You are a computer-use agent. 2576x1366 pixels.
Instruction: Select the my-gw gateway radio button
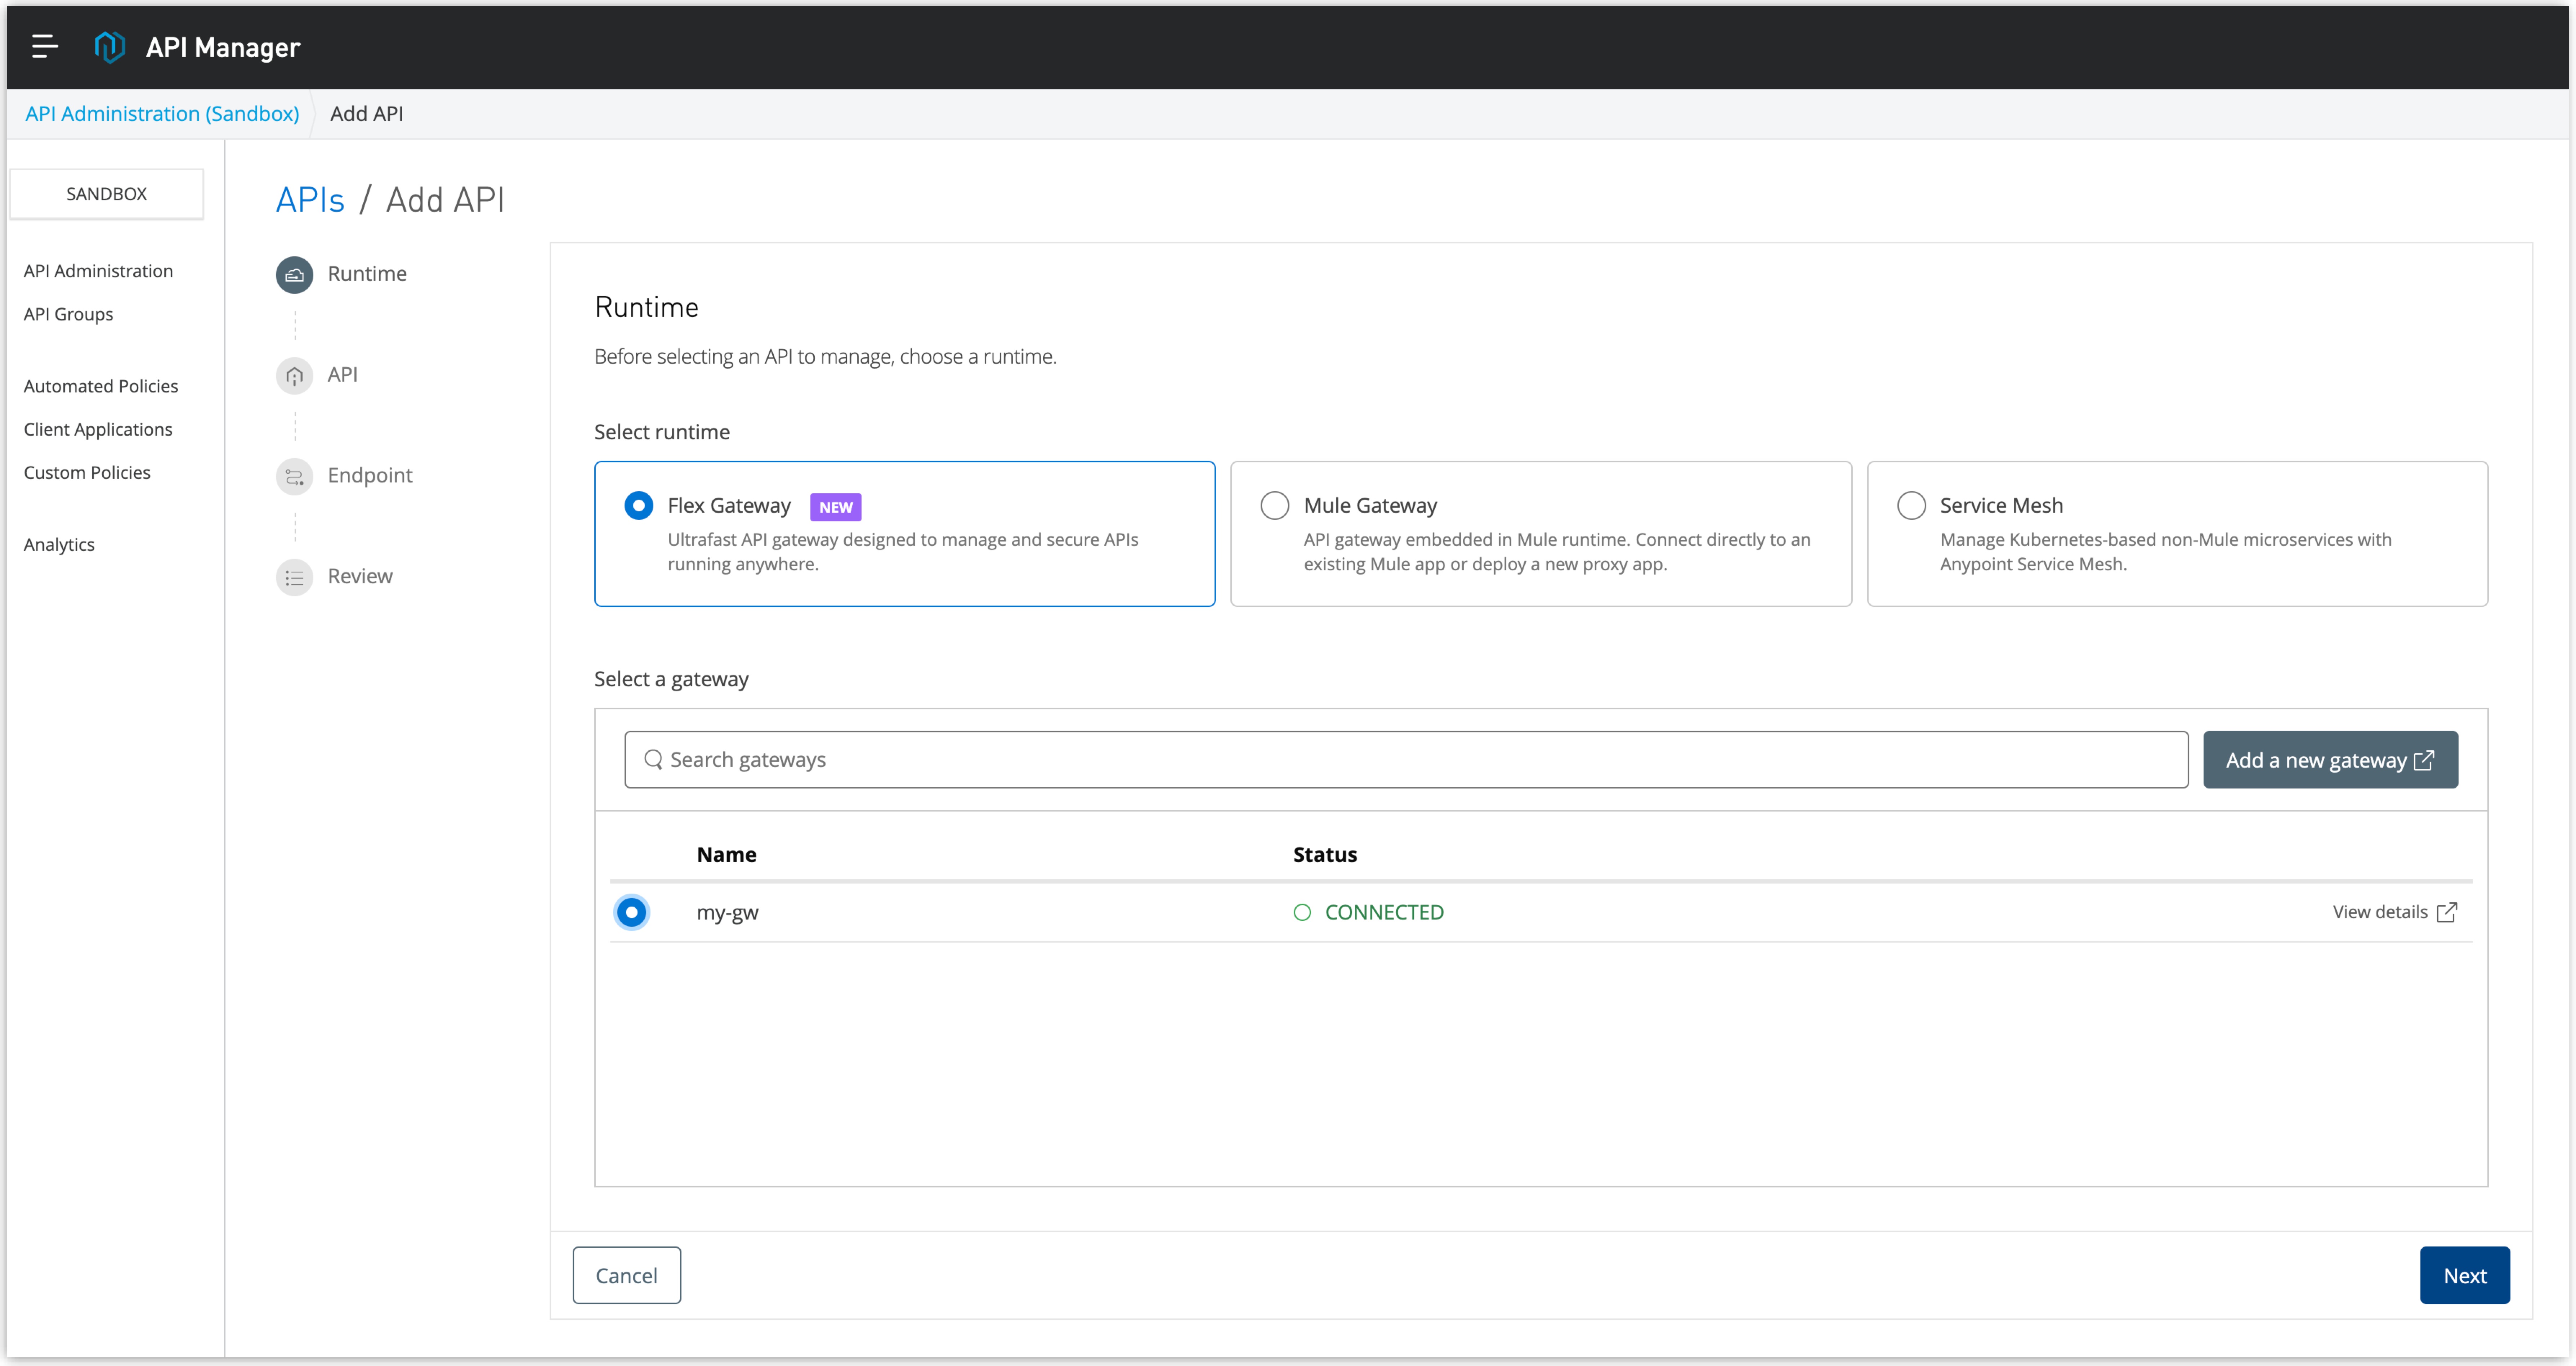click(x=632, y=911)
